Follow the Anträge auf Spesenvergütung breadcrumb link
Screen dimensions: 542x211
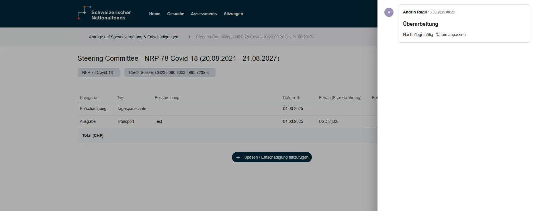[x=133, y=37]
